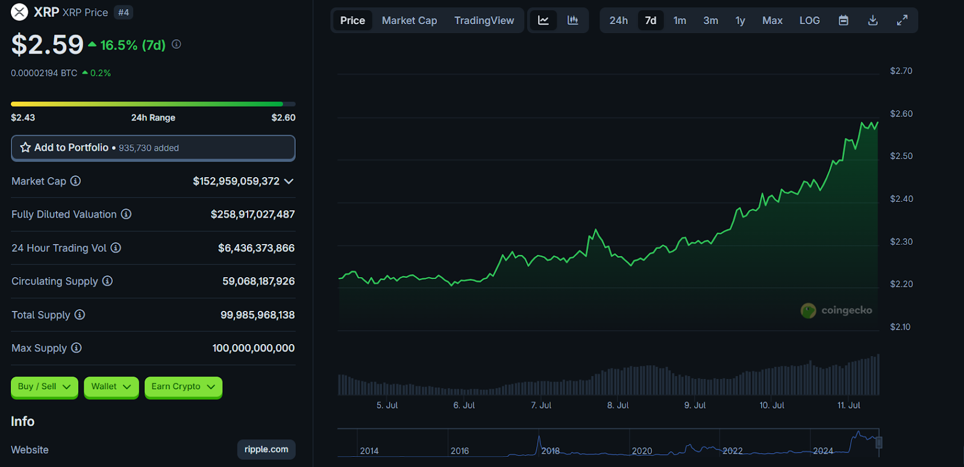This screenshot has width=964, height=467.
Task: Set chart range to 24h
Action: (x=619, y=20)
